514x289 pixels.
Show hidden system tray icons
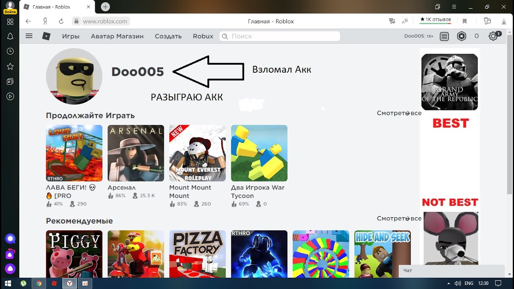(449, 283)
